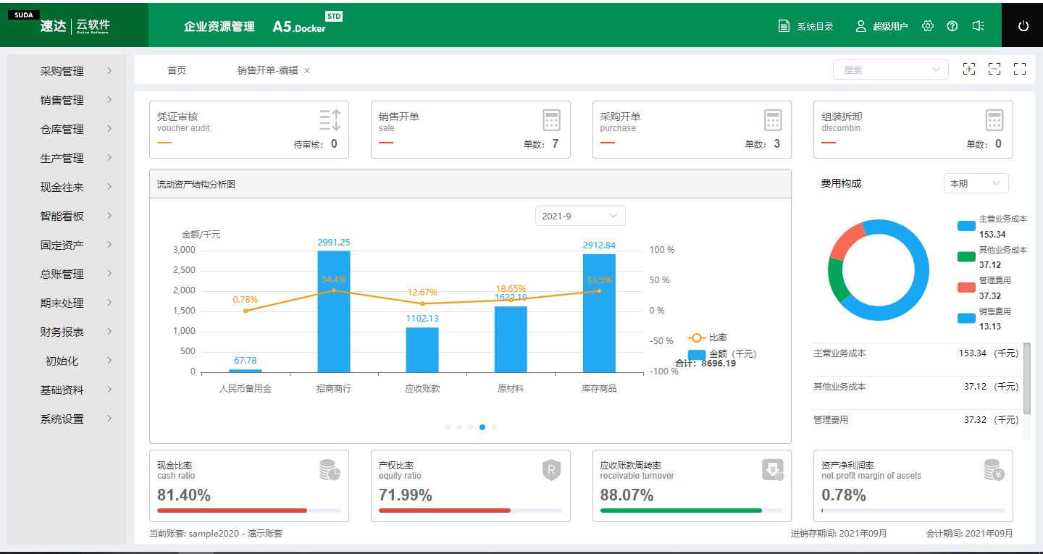Click the 超级用户 label
Screen dimensions: 1043x554
[890, 26]
